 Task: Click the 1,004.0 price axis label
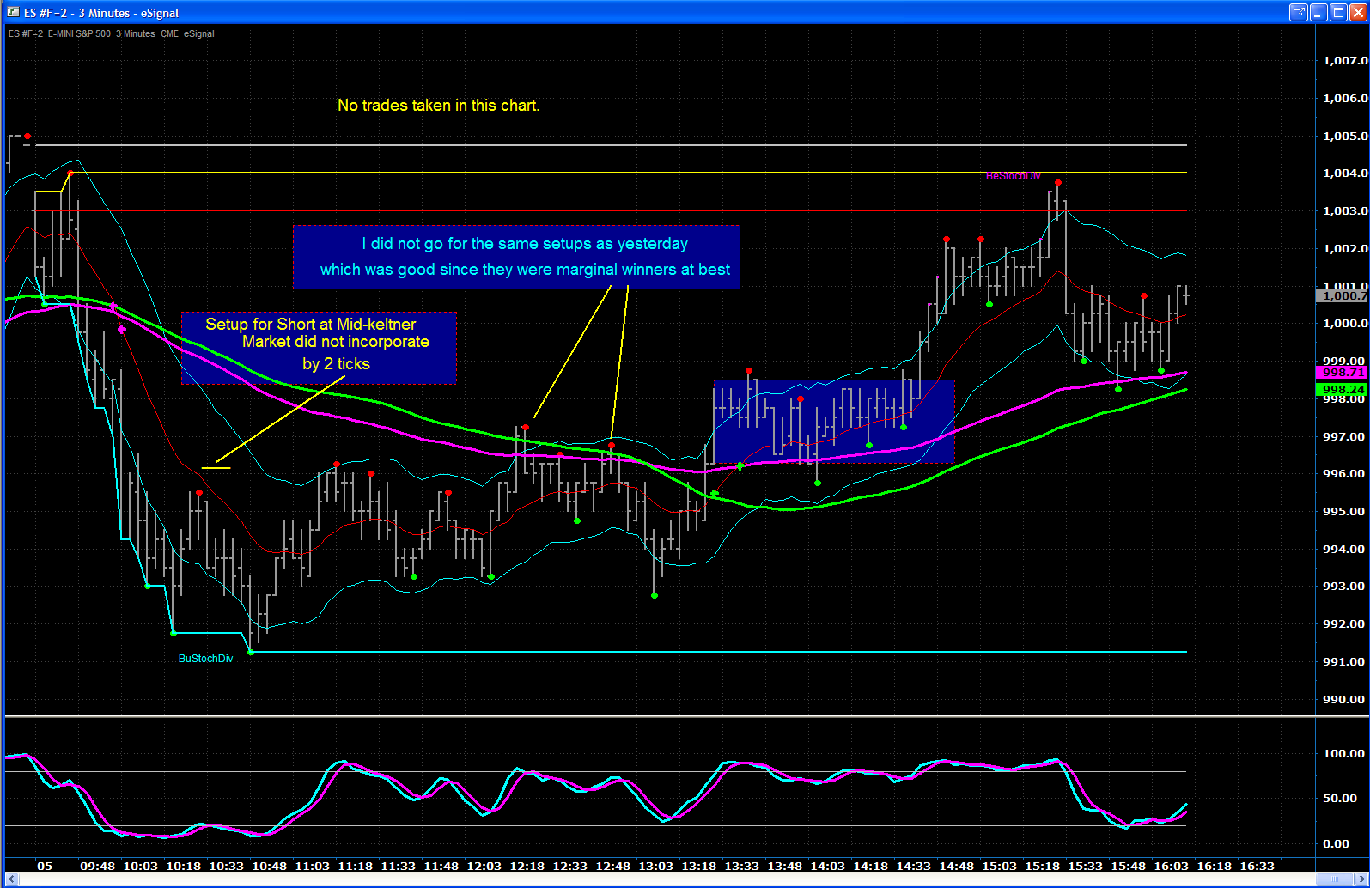(x=1345, y=173)
